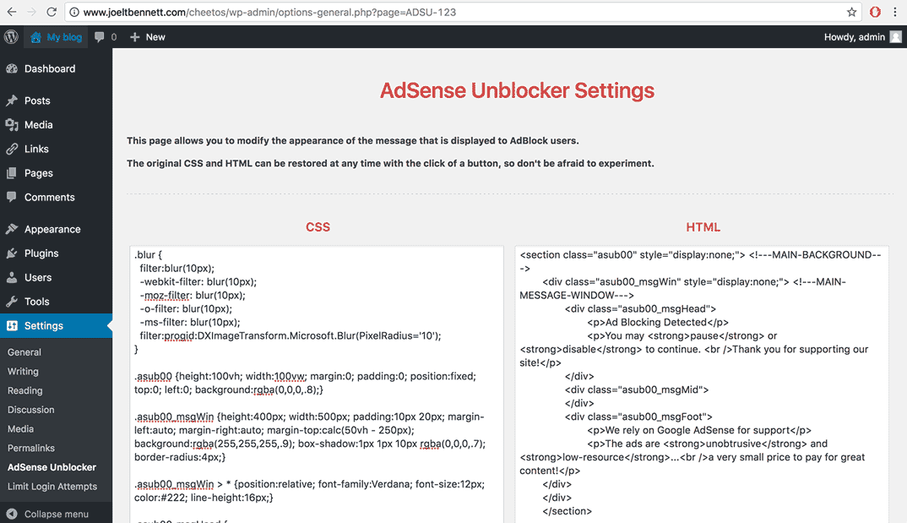The height and width of the screenshot is (523, 907).
Task: Select the Settings menu item
Action: point(56,326)
